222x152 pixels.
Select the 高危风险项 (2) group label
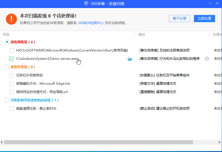coord(23,42)
